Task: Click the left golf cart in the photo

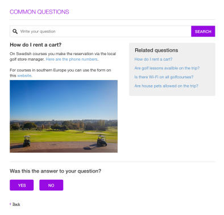Action: 27,141
